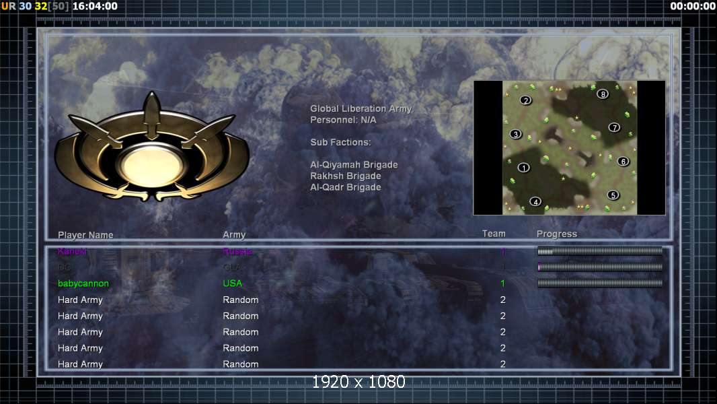Choose start position 7 marker
The width and height of the screenshot is (717, 404).
pyautogui.click(x=614, y=127)
